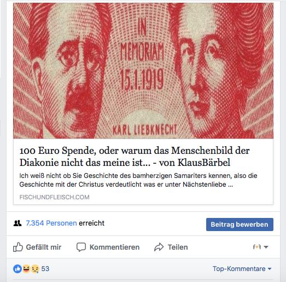
Task: Click the Teilen label
Action: 178,247
